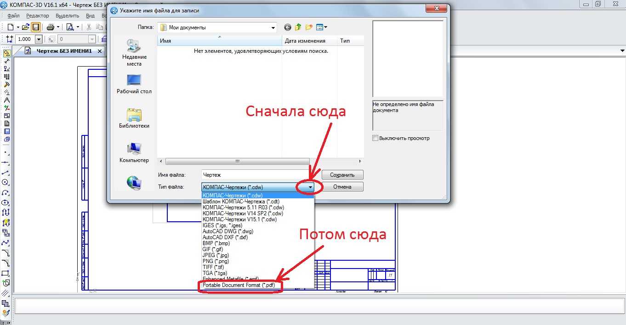Choose IGES (*.igs, *.iges) file type
The width and height of the screenshot is (626, 325).
pos(222,225)
